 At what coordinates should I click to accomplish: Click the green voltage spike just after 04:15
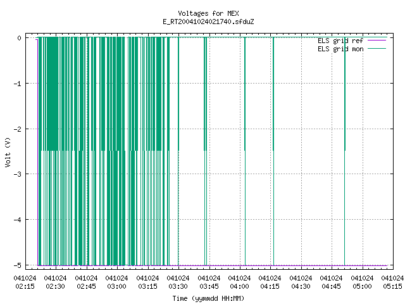(x=273, y=151)
